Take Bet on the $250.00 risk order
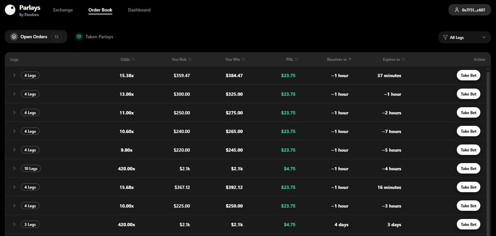The image size is (496, 236). click(x=468, y=113)
